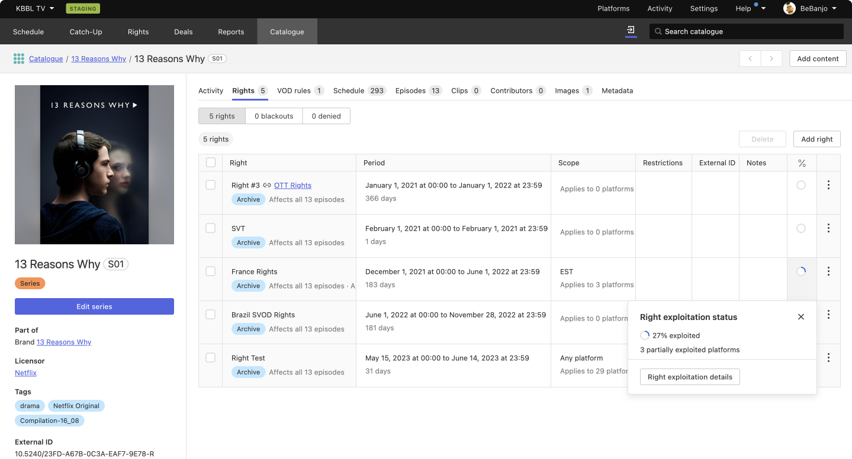Viewport: 852px width, 459px height.
Task: Switch to the Activity tab
Action: 211,90
